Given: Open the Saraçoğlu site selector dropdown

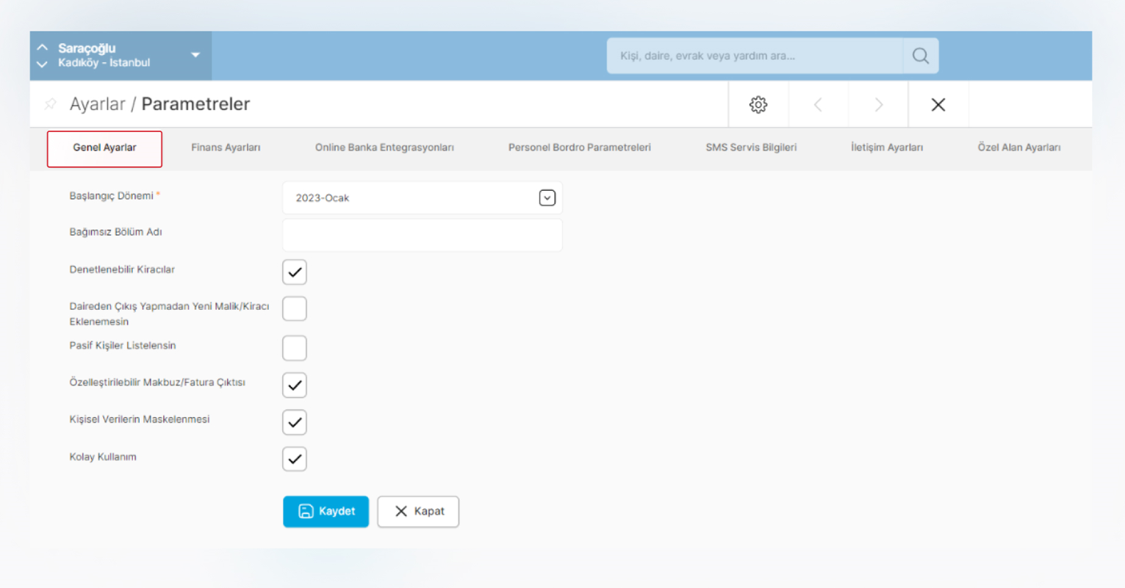Looking at the screenshot, I should click(195, 55).
